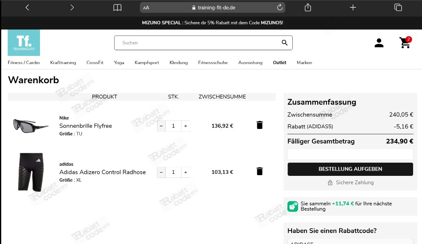Click the MIZUNO SPECIAL promo banner

click(212, 22)
